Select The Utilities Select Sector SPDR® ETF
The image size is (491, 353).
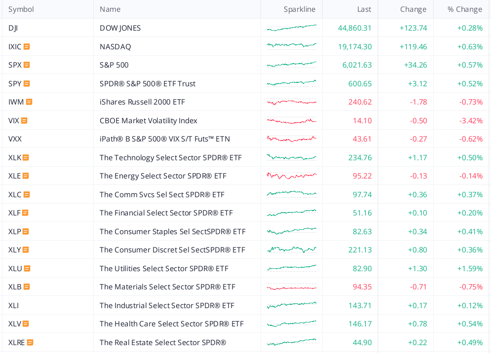[x=164, y=269]
